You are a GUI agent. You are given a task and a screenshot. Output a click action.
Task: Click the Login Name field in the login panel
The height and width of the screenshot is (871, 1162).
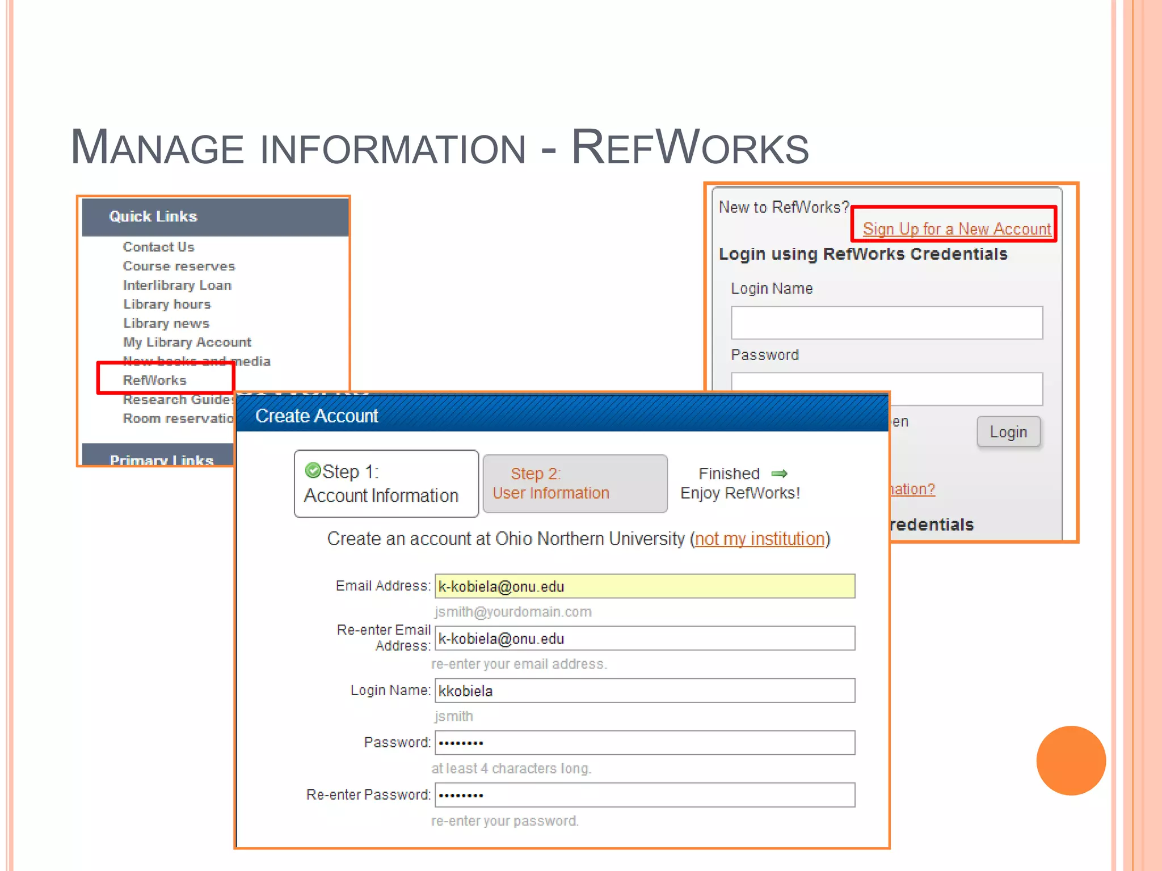click(x=887, y=323)
